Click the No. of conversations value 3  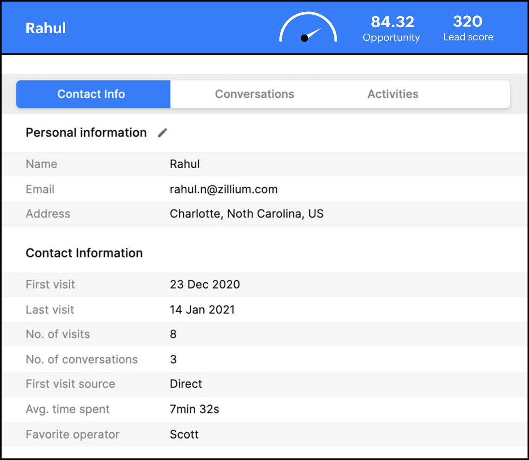click(x=173, y=359)
